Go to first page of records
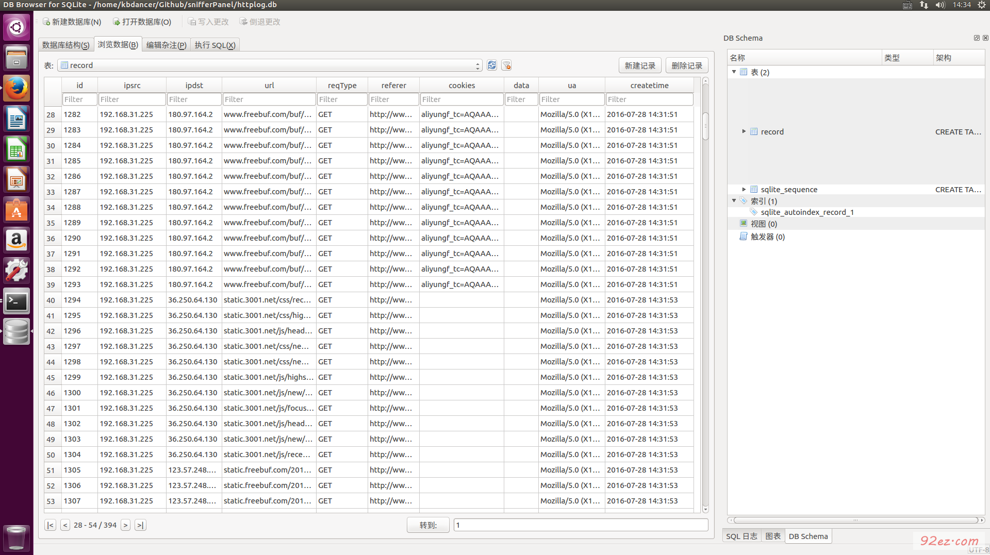Viewport: 990px width, 555px height. tap(50, 525)
